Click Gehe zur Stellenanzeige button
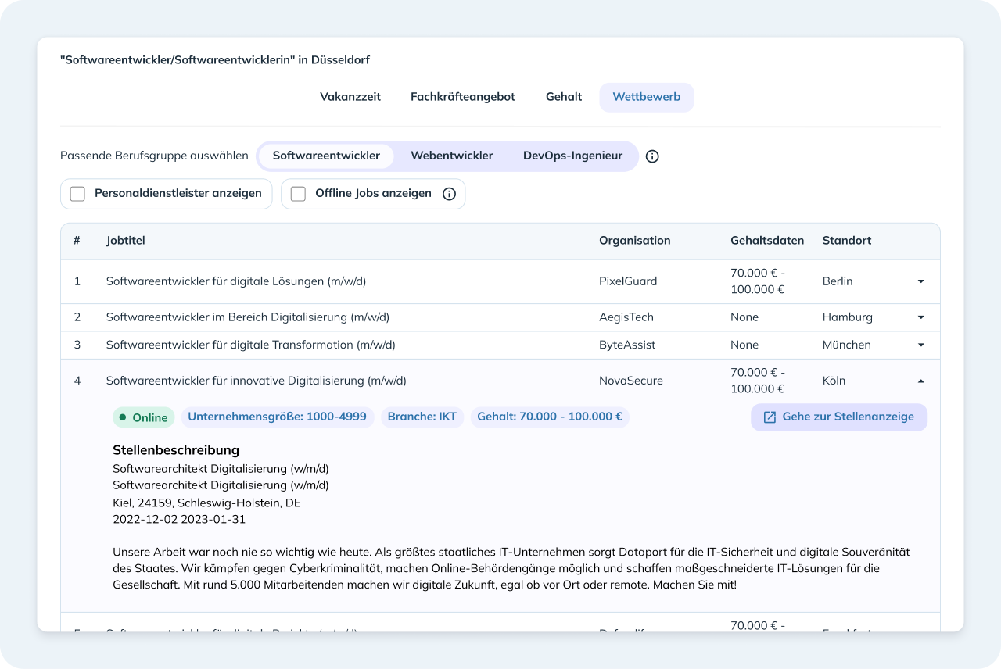This screenshot has width=1001, height=669. [x=839, y=417]
